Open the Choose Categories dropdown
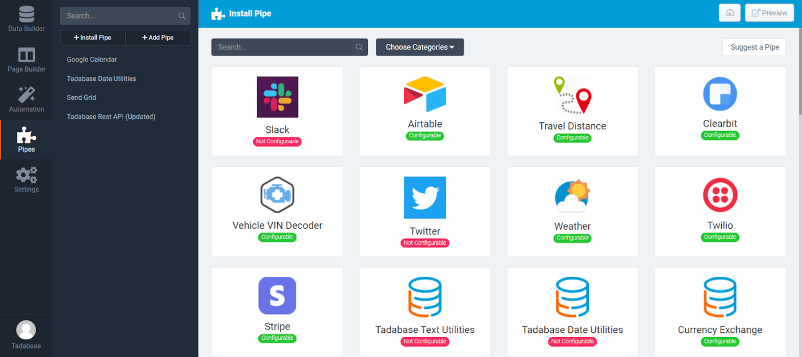The image size is (802, 357). point(420,47)
